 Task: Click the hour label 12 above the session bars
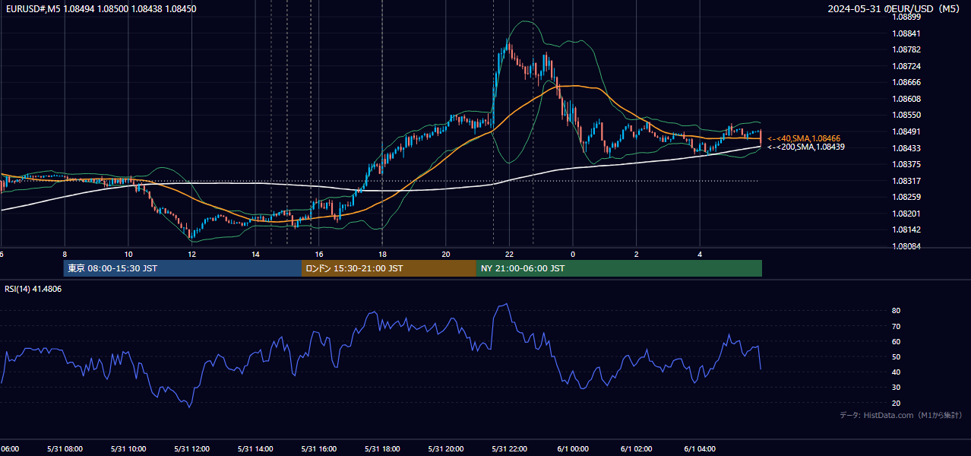coord(191,254)
